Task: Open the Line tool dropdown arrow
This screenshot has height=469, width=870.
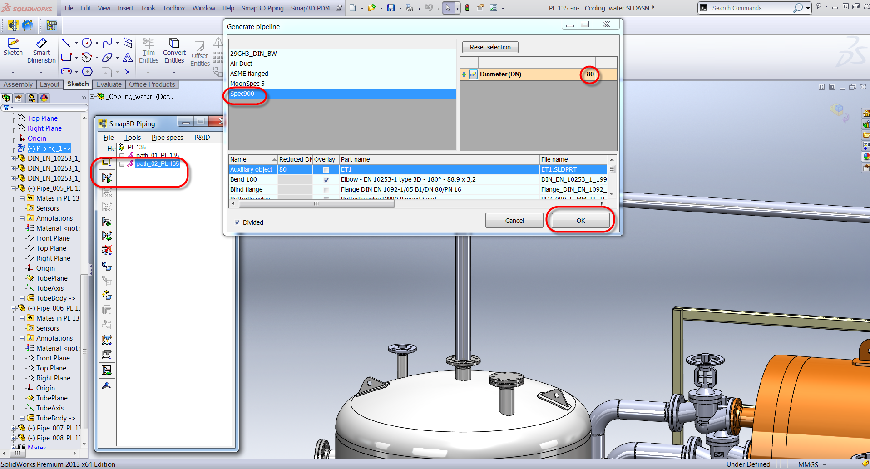Action: pos(76,44)
